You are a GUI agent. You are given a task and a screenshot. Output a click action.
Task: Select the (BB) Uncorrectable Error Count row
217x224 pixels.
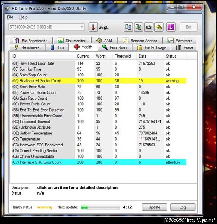99,116
